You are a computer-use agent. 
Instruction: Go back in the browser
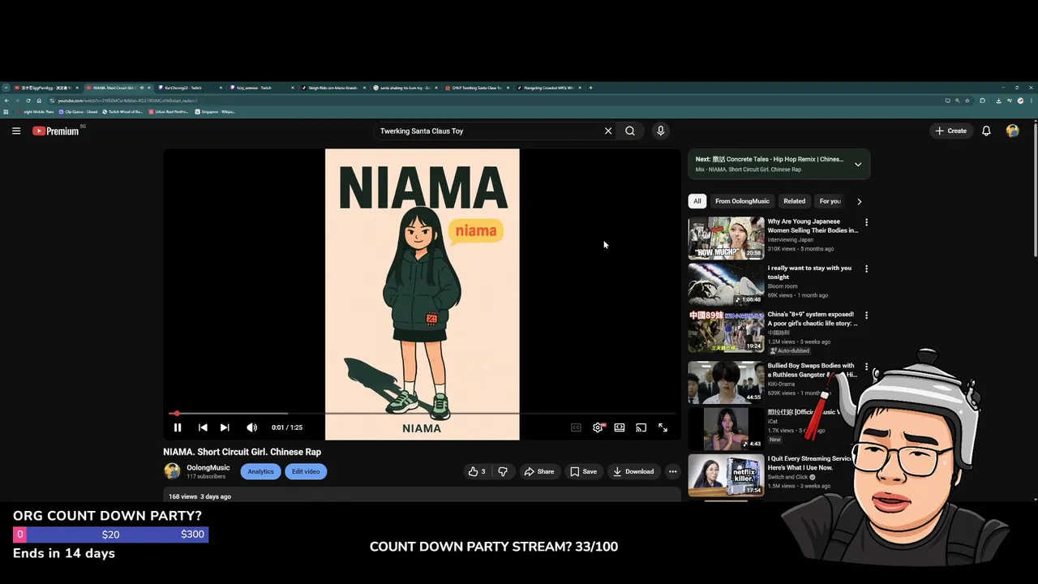(7, 101)
